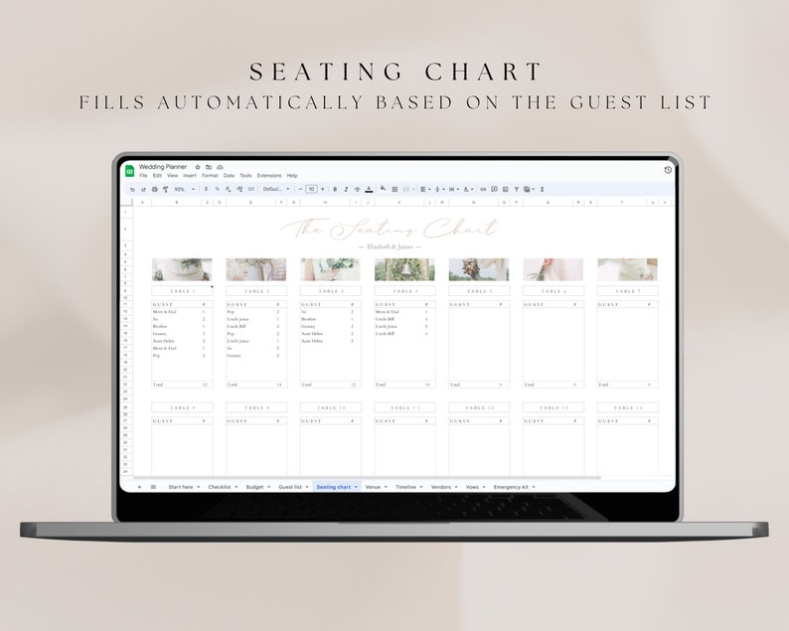Screen dimensions: 789x631
Task: Click the add sheet plus button
Action: (x=139, y=487)
